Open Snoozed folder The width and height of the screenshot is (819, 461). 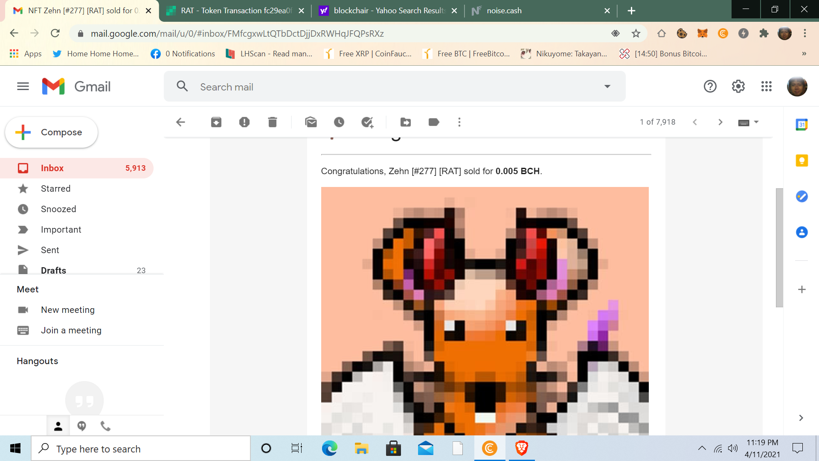tap(77, 209)
